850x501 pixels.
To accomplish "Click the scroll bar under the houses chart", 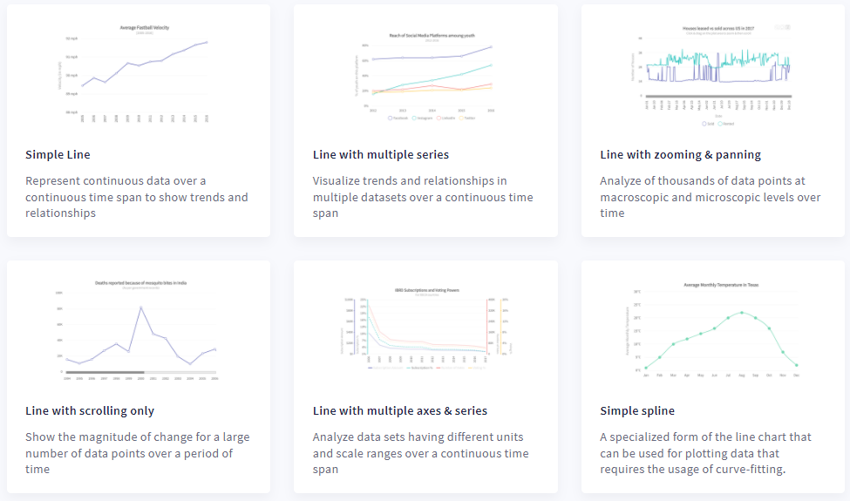I will click(x=717, y=96).
